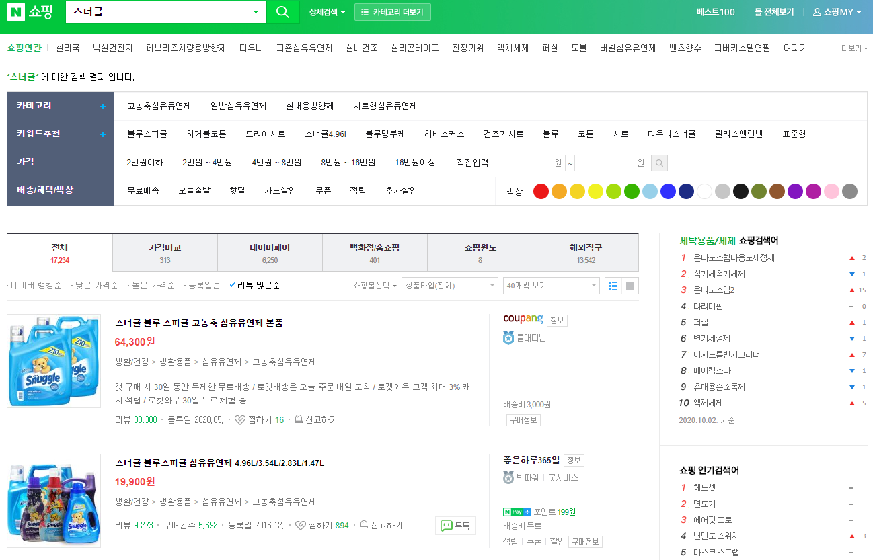Switch to 가격비교 tab
This screenshot has height=560, width=873.
(x=165, y=253)
